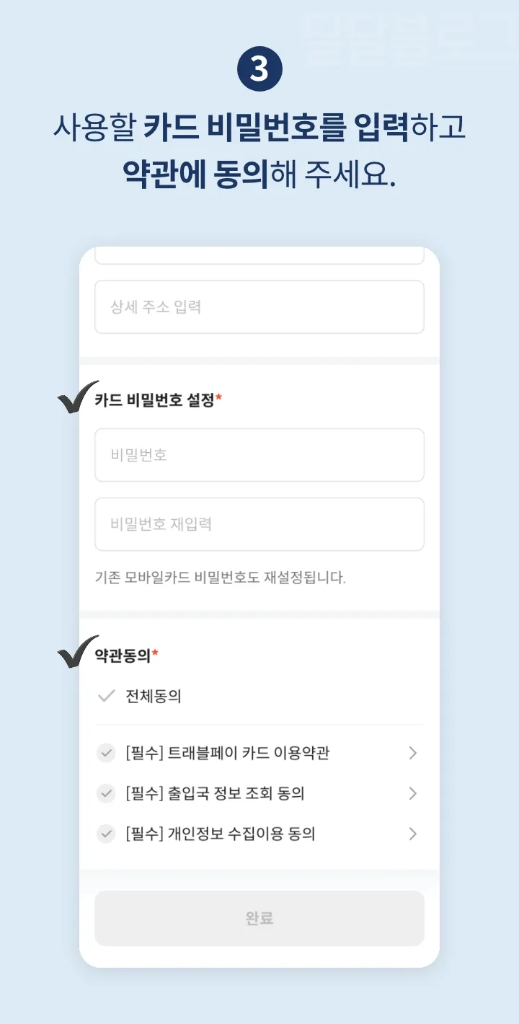Tap the checkmark icon beside 카드 비밀번호 설정 heading
The width and height of the screenshot is (519, 1024).
coord(76,399)
